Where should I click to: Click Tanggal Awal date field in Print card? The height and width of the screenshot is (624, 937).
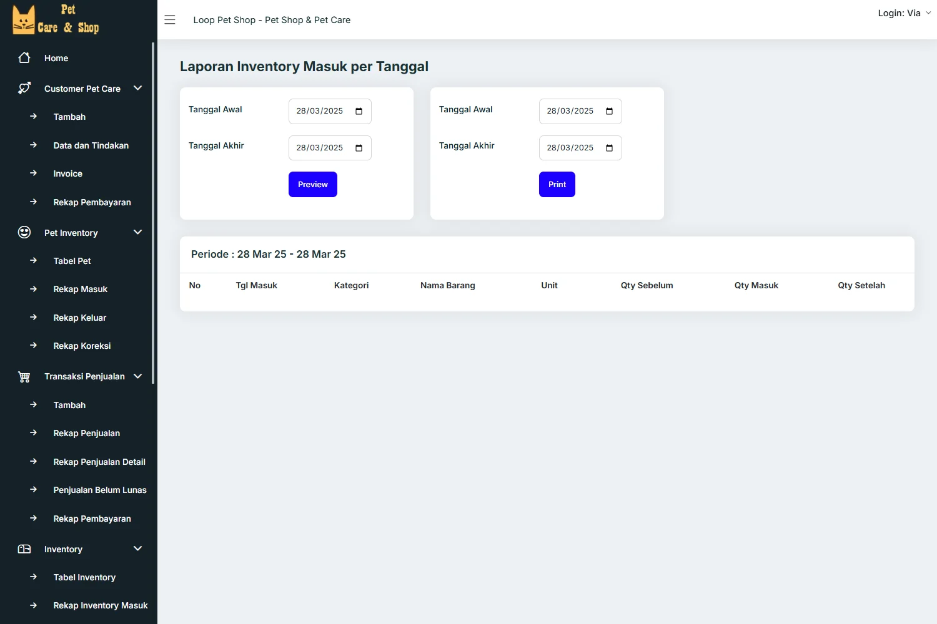[580, 111]
